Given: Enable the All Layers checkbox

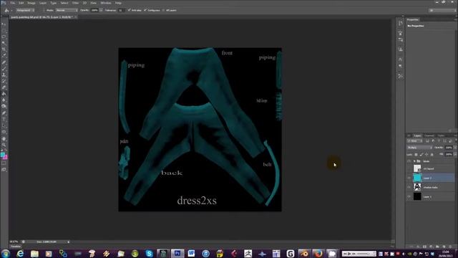Looking at the screenshot, I should (164, 10).
